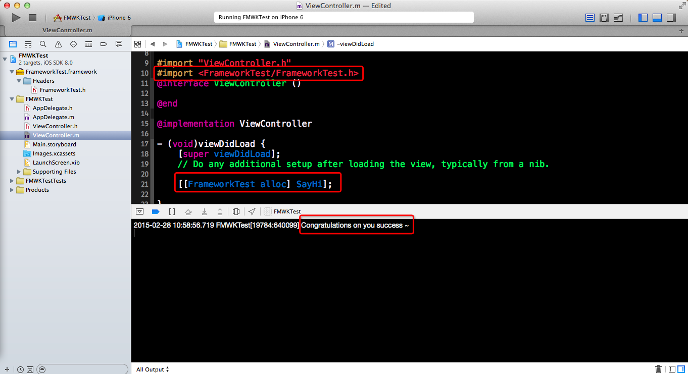Switch to the Version editor
The width and height of the screenshot is (688, 374).
618,18
